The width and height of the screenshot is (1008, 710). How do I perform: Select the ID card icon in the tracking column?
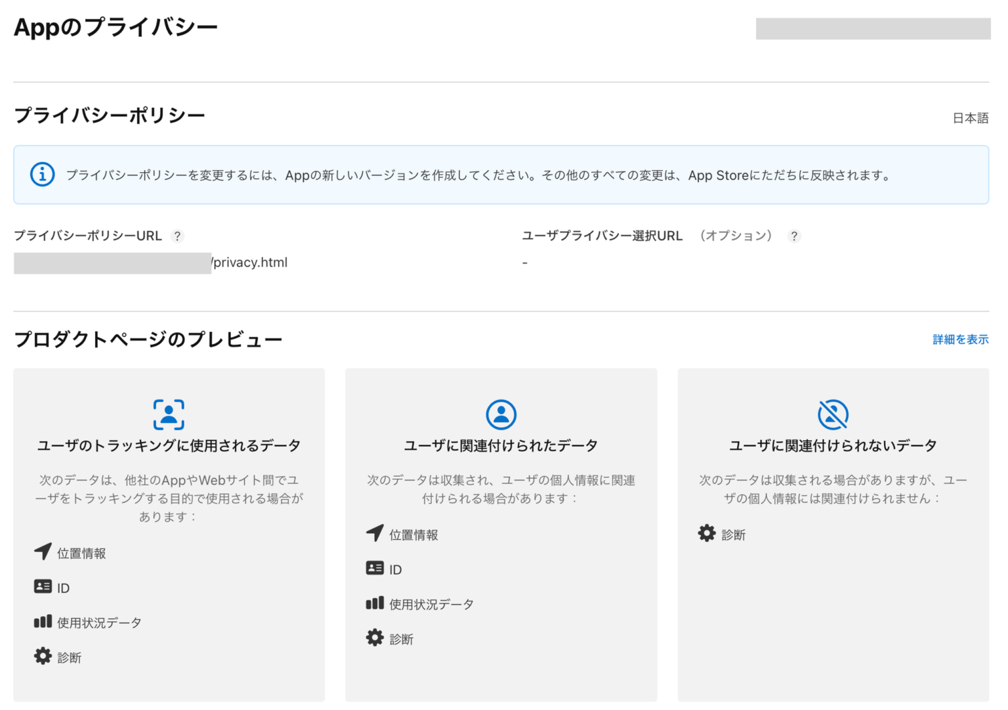(x=43, y=587)
